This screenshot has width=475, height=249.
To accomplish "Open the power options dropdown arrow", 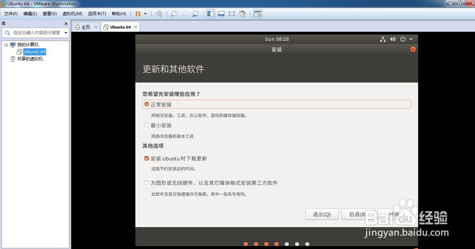I will click(x=145, y=14).
